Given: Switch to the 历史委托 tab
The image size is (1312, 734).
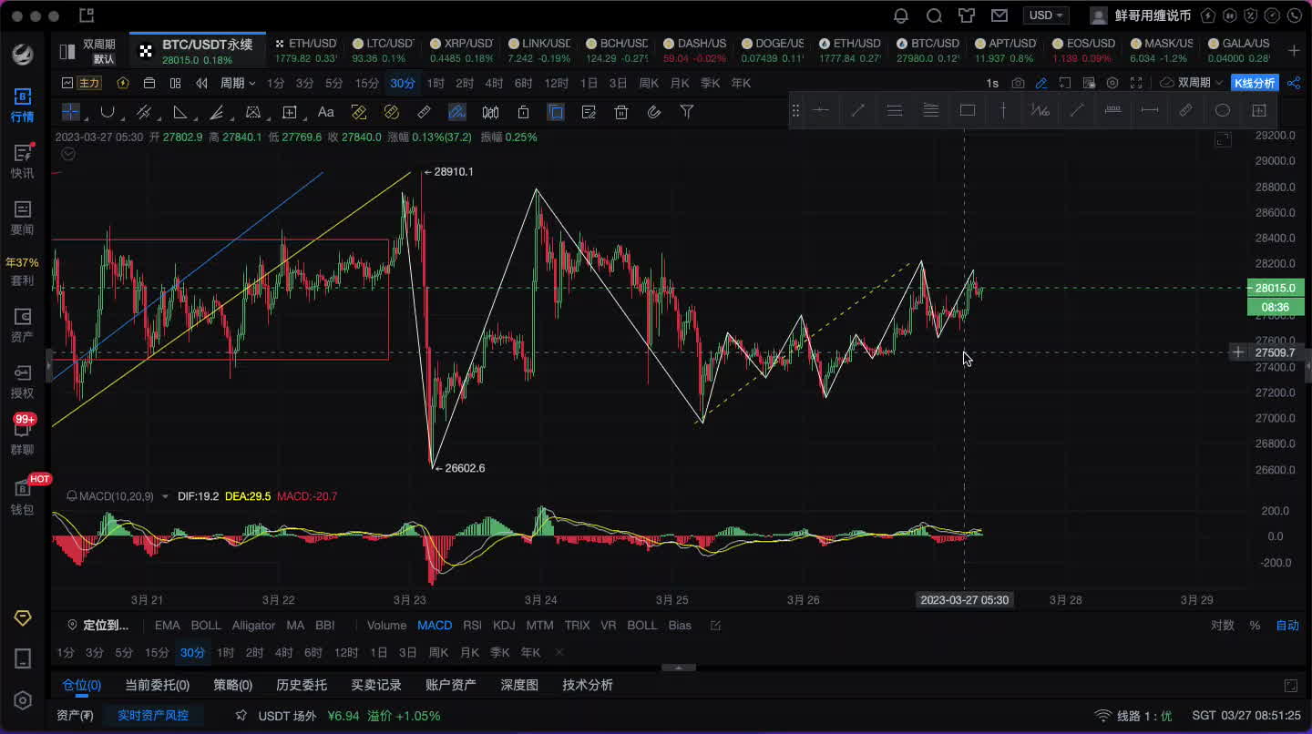Looking at the screenshot, I should click(x=302, y=685).
